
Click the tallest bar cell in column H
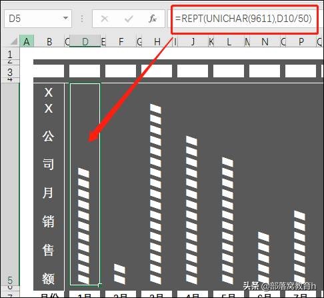[157, 184]
